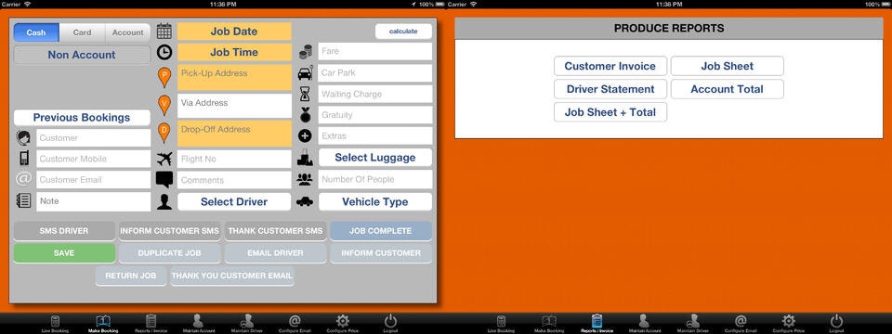This screenshot has width=892, height=334.
Task: Click the notebook icon beside Note
Action: point(23,200)
